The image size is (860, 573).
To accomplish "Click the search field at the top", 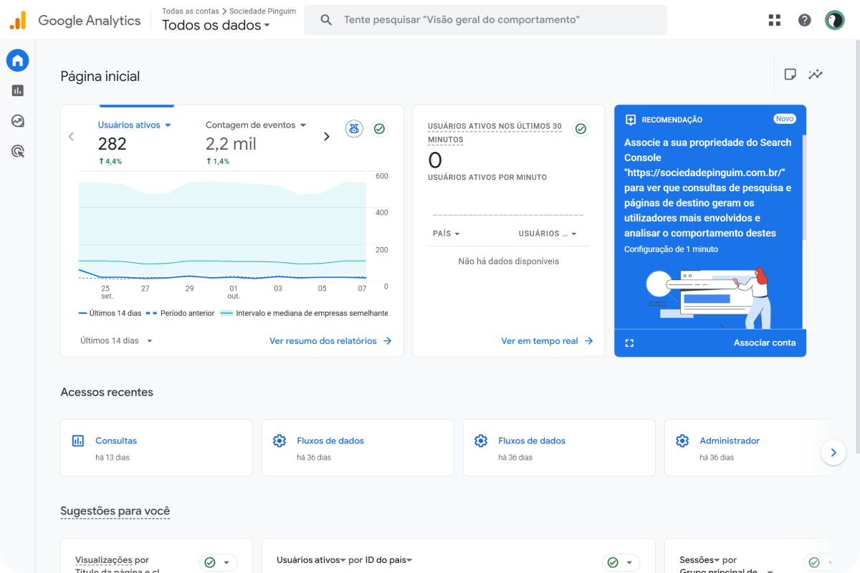I will click(485, 20).
